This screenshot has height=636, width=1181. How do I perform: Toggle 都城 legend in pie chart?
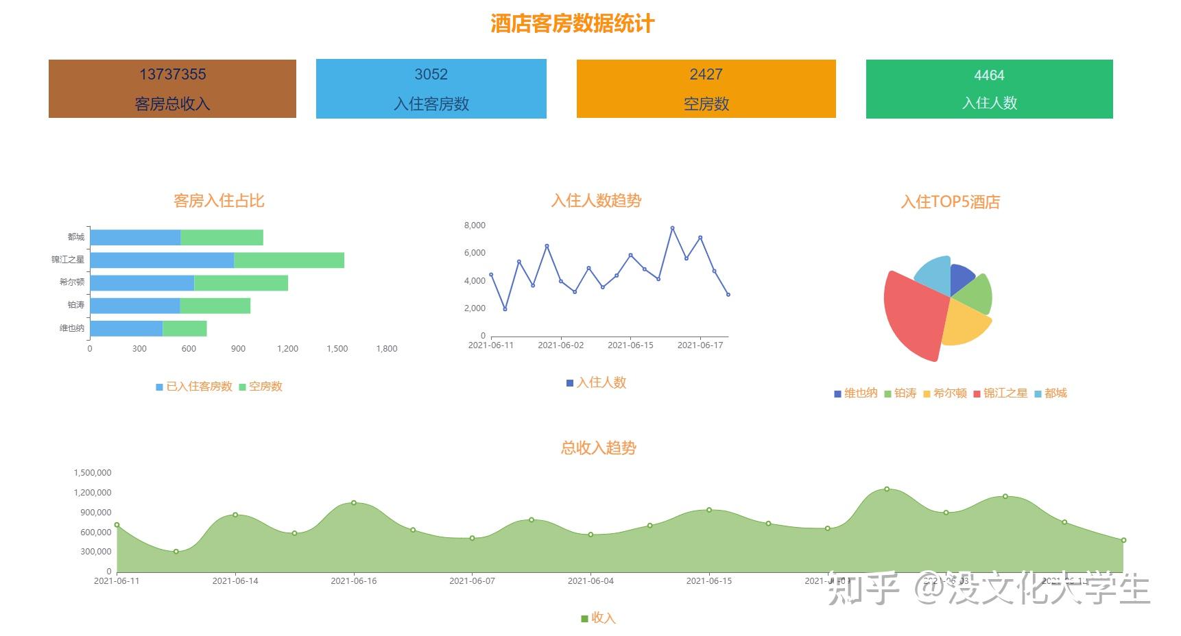[1050, 393]
